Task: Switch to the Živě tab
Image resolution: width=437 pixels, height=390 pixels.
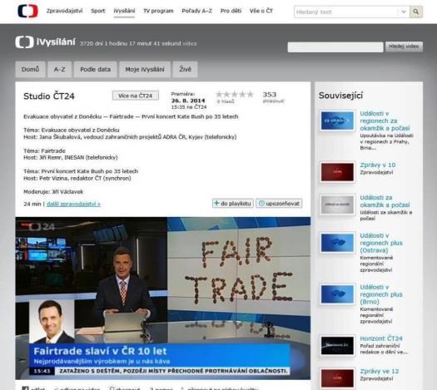Action: (x=185, y=69)
